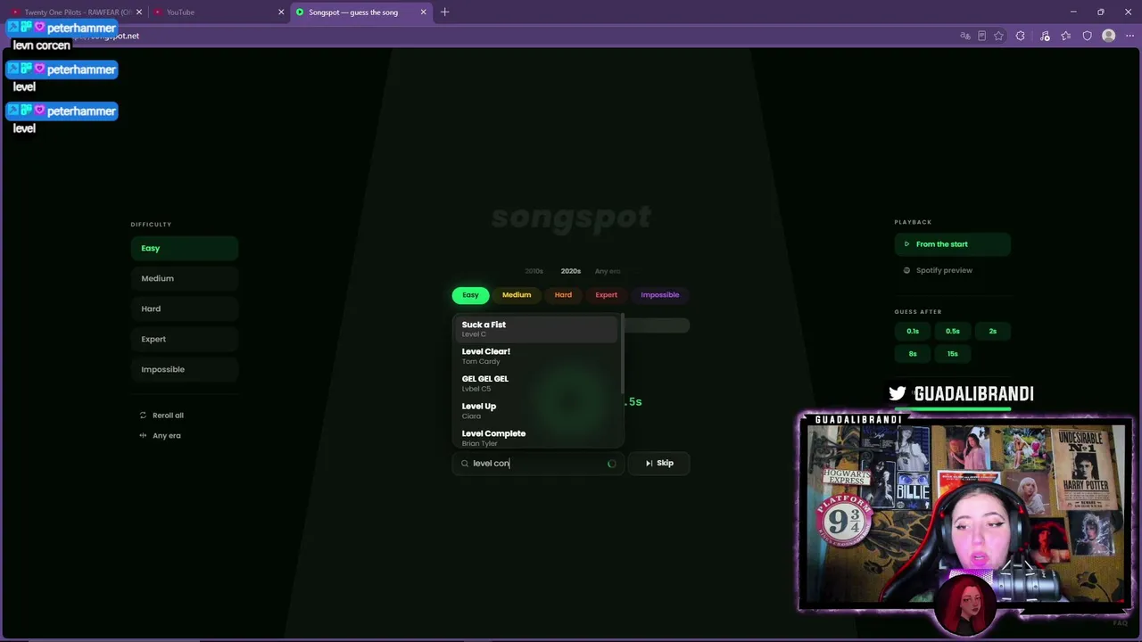Image resolution: width=1142 pixels, height=642 pixels.
Task: Set guess after to 0.1s
Action: (913, 332)
